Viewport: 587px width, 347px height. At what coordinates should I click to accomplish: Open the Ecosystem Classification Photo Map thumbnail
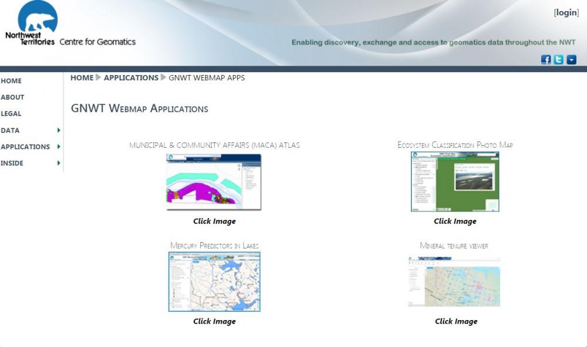tap(455, 182)
